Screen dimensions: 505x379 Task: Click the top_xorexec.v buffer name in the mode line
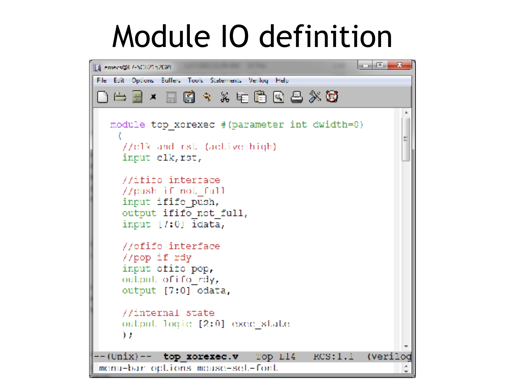click(201, 357)
